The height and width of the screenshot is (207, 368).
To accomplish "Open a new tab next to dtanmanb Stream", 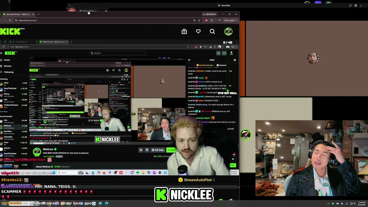I will coord(38,14).
